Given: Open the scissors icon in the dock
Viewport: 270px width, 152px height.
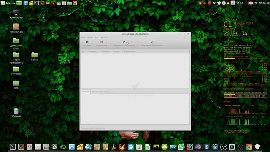Looking at the screenshot, I should pos(240,147).
